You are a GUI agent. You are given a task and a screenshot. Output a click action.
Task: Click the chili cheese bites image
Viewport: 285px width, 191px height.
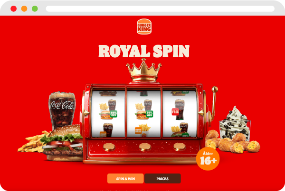coord(233,143)
